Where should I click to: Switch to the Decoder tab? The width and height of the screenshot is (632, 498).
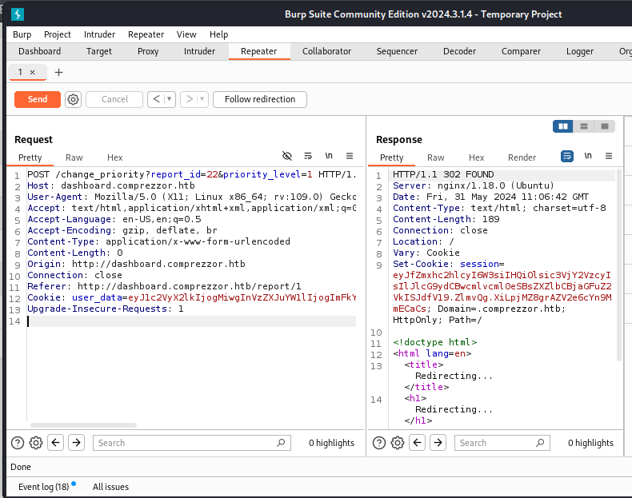(x=459, y=51)
